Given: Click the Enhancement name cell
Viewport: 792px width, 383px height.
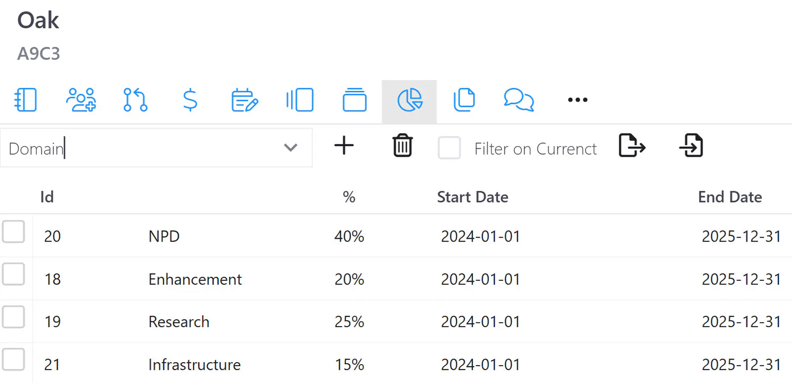Looking at the screenshot, I should coord(195,279).
